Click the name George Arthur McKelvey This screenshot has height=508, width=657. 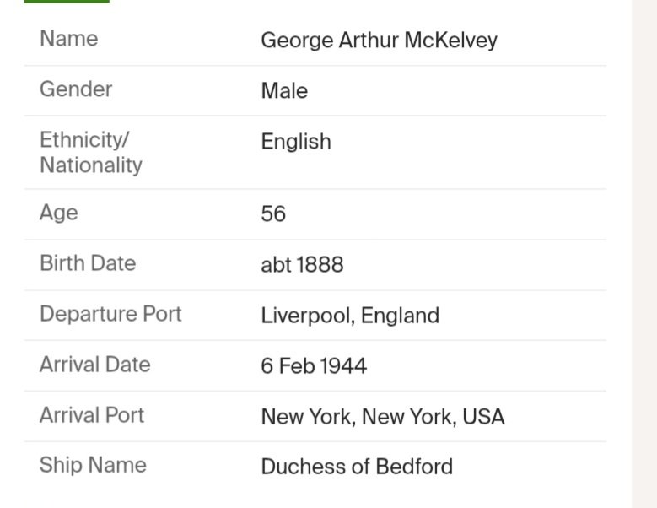[x=379, y=41]
